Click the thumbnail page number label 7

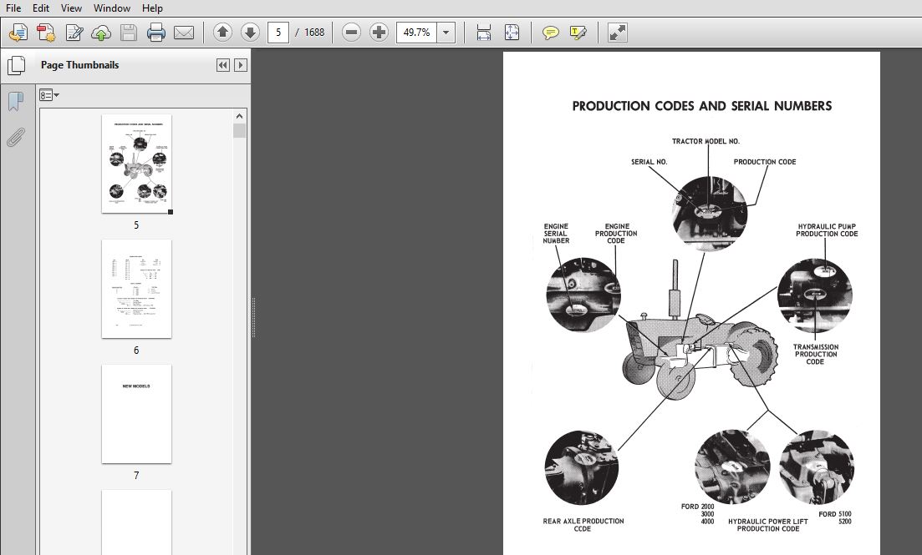point(136,476)
